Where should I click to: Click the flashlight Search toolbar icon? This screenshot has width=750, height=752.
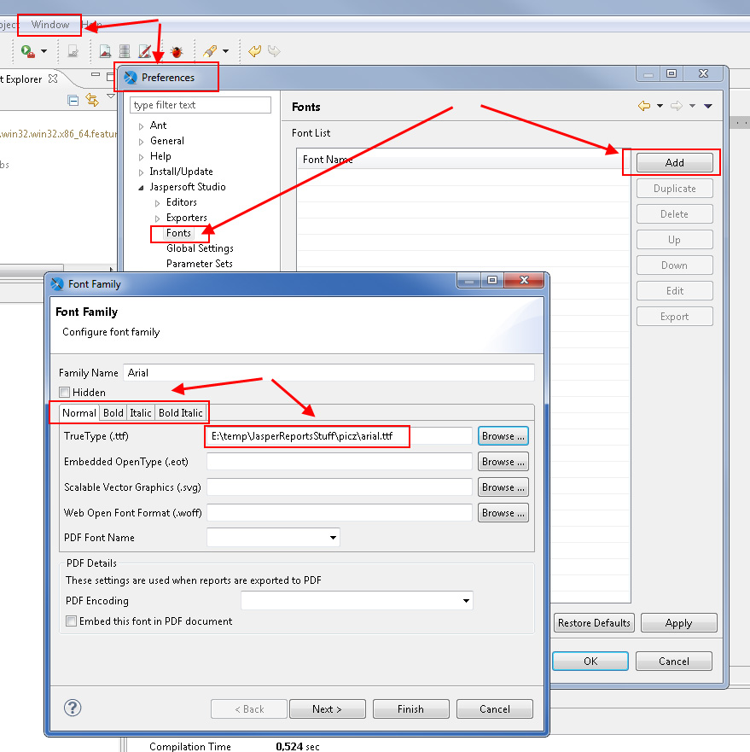tap(210, 52)
